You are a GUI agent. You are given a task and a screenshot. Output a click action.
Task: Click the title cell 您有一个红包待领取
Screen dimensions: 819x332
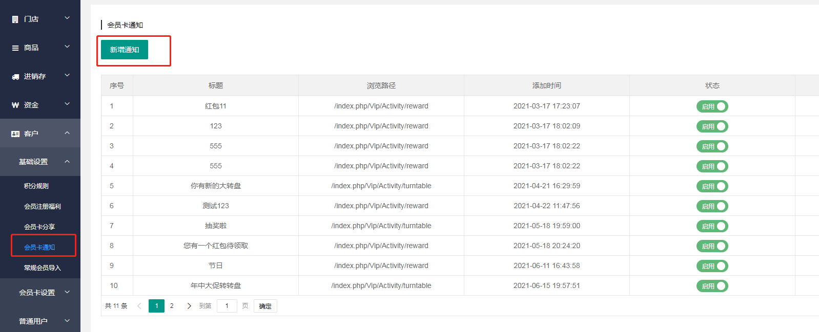(216, 246)
